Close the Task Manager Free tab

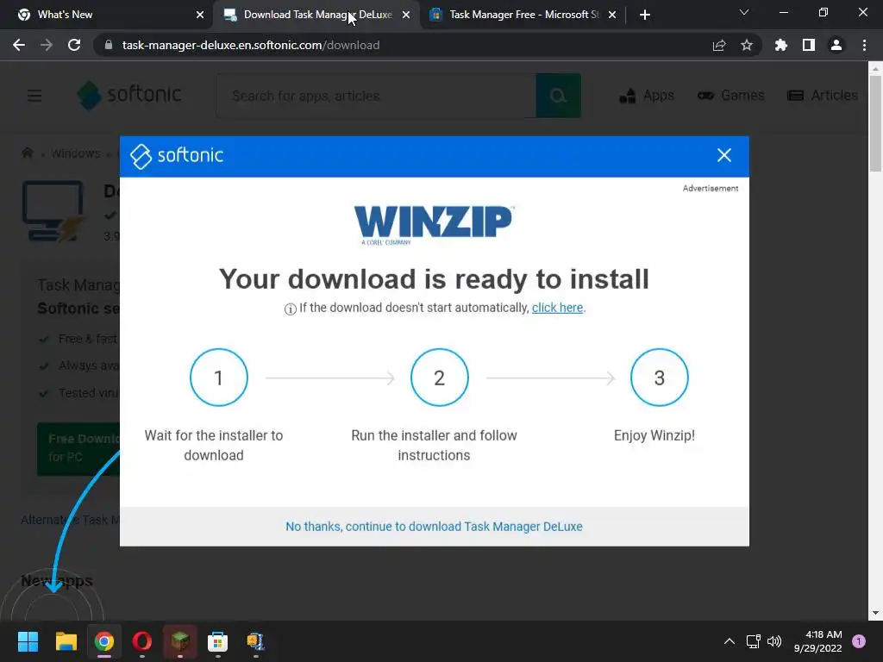pyautogui.click(x=612, y=15)
